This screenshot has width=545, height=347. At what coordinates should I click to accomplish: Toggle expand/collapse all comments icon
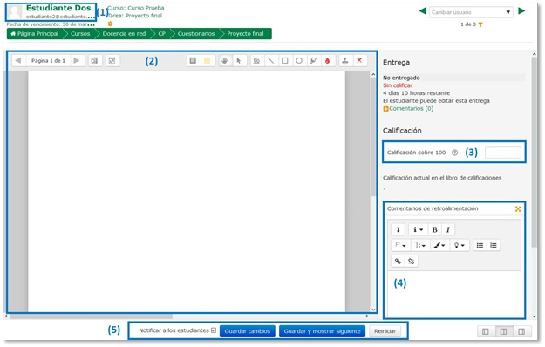[x=112, y=61]
